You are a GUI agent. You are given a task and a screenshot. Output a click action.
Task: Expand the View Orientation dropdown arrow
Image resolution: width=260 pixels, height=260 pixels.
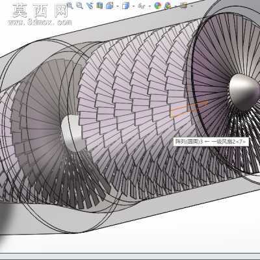(117, 6)
